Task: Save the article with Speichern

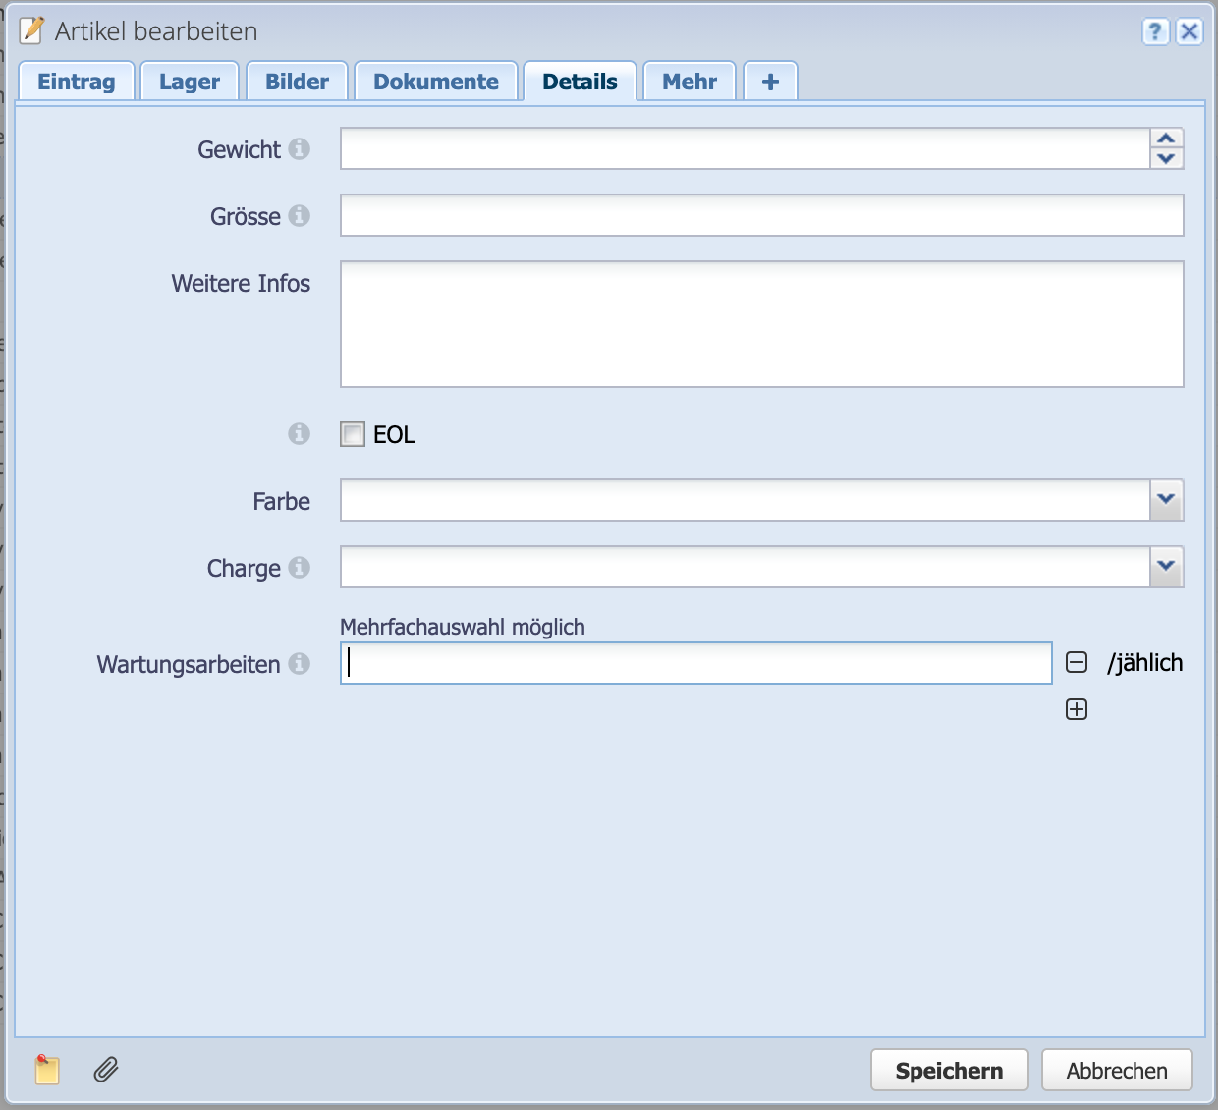Action: pyautogui.click(x=949, y=1071)
